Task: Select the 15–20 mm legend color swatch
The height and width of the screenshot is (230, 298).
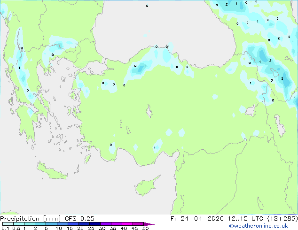Action: (73, 224)
